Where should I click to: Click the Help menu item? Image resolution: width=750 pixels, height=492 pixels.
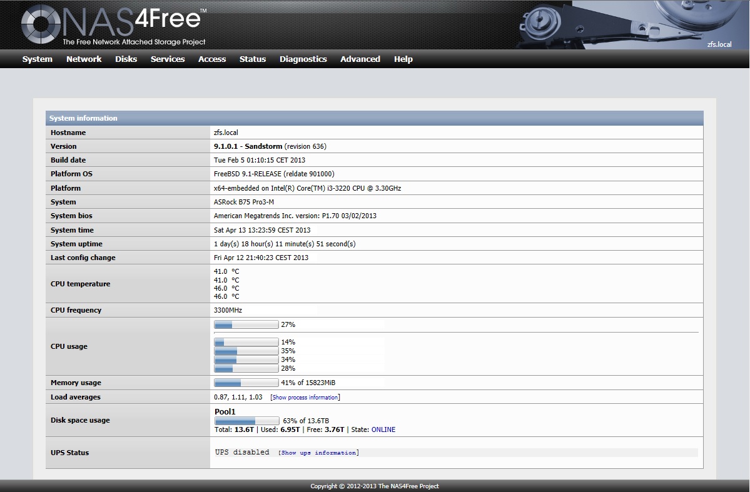(x=403, y=59)
